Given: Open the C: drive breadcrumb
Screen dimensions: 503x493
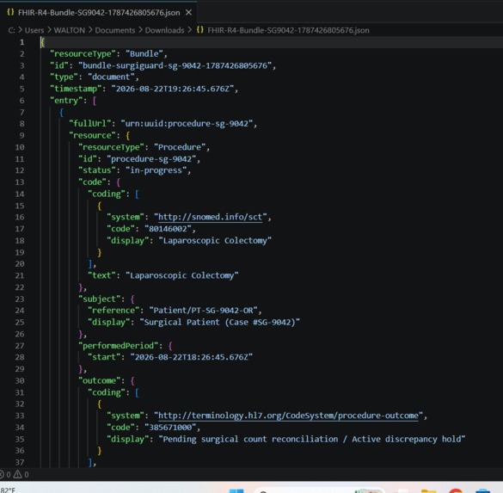Looking at the screenshot, I should [x=11, y=30].
